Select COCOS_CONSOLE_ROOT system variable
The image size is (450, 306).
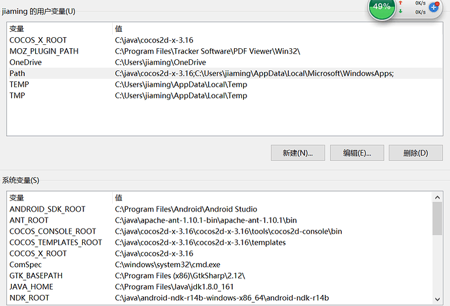tap(220, 231)
